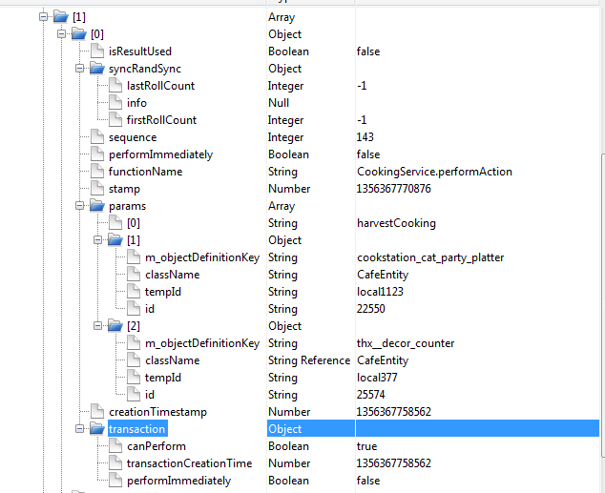The height and width of the screenshot is (493, 605).
Task: Click the syncRandSync folder icon
Action: point(97,69)
